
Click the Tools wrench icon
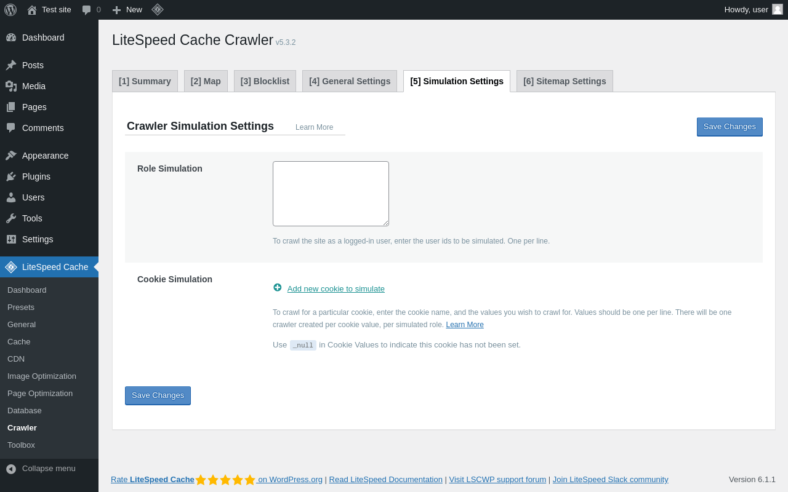tap(11, 218)
